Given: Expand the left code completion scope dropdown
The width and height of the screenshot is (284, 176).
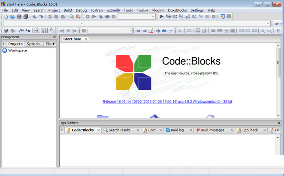Looking at the screenshot, I should [82, 24].
